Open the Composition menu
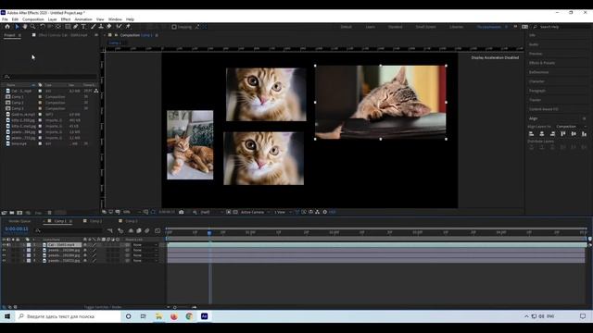The height and width of the screenshot is (333, 593). (x=33, y=19)
